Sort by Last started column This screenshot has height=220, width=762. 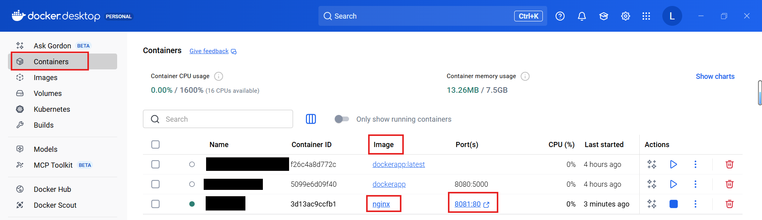point(604,145)
